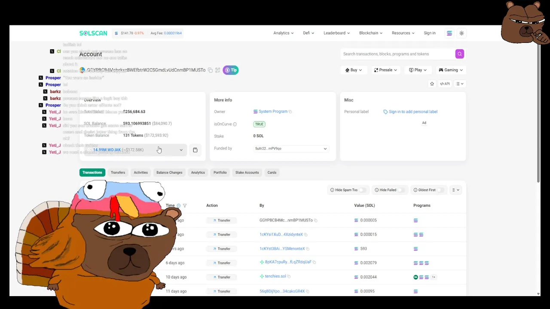Copy the System Program owner address

click(x=290, y=112)
